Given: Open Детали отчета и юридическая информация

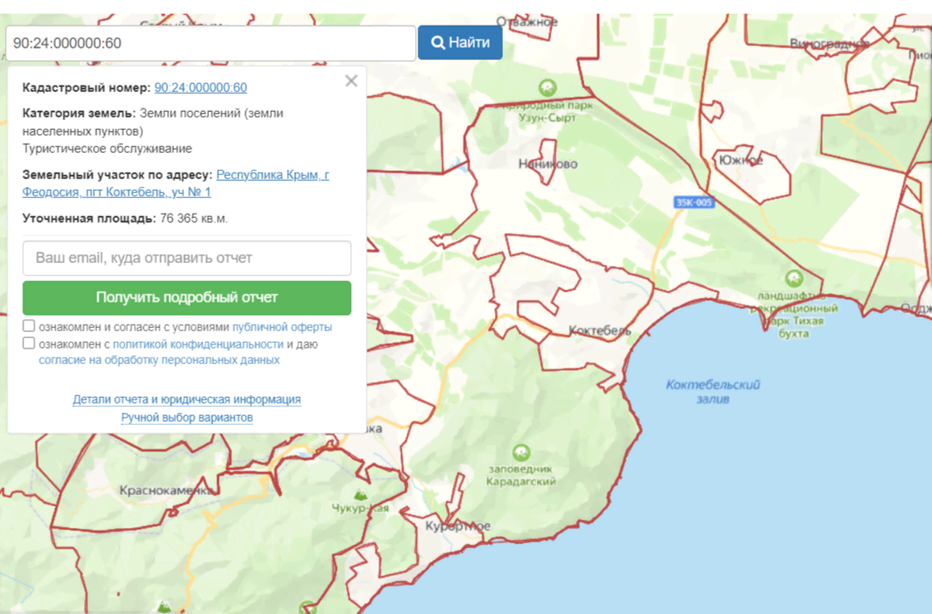Looking at the screenshot, I should (x=187, y=399).
